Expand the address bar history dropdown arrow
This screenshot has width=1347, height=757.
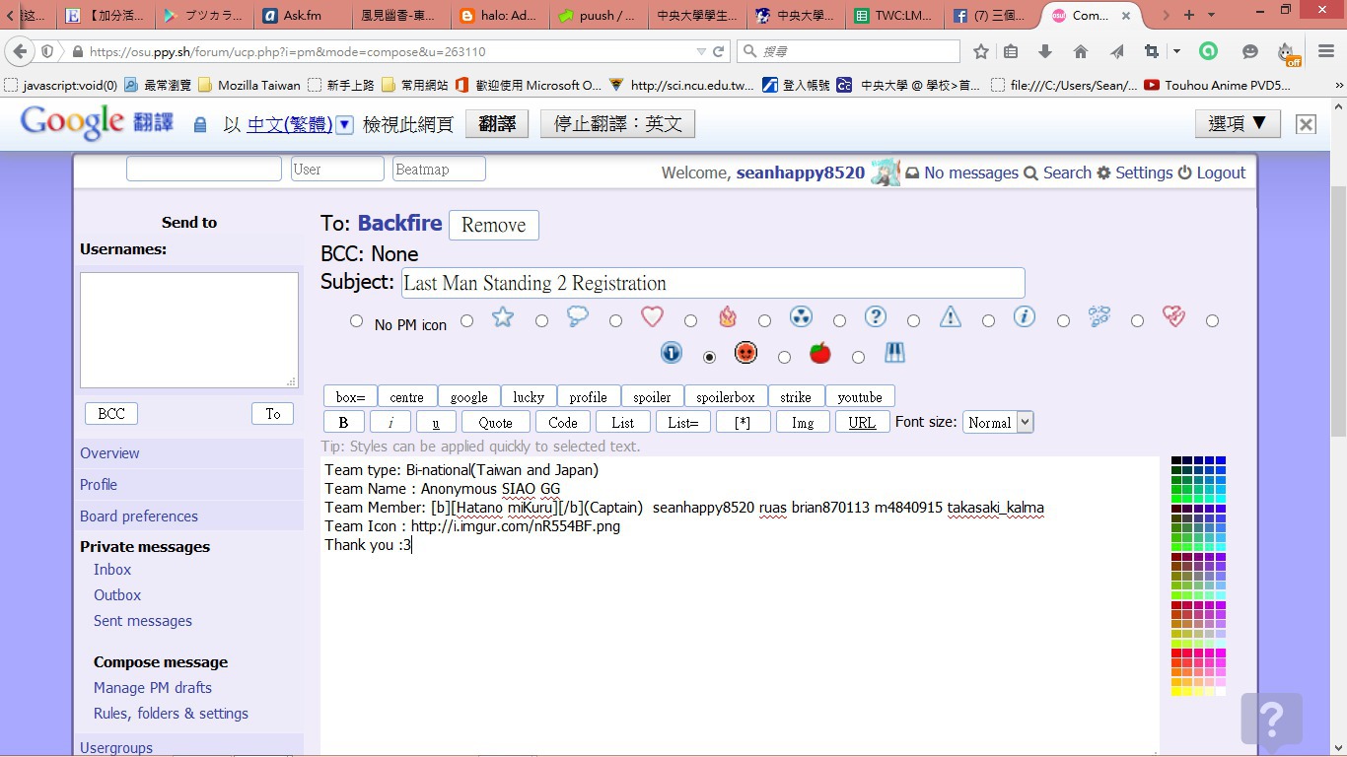[701, 51]
